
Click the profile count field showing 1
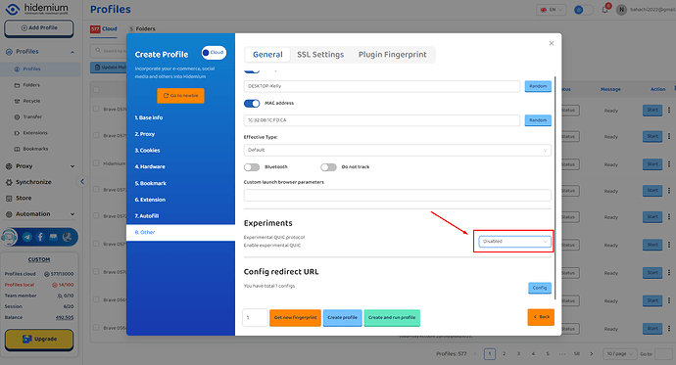coord(255,318)
